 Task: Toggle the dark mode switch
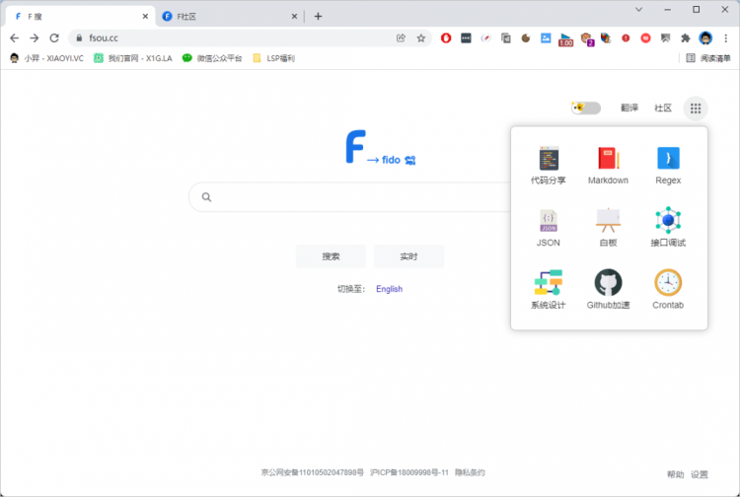click(586, 108)
